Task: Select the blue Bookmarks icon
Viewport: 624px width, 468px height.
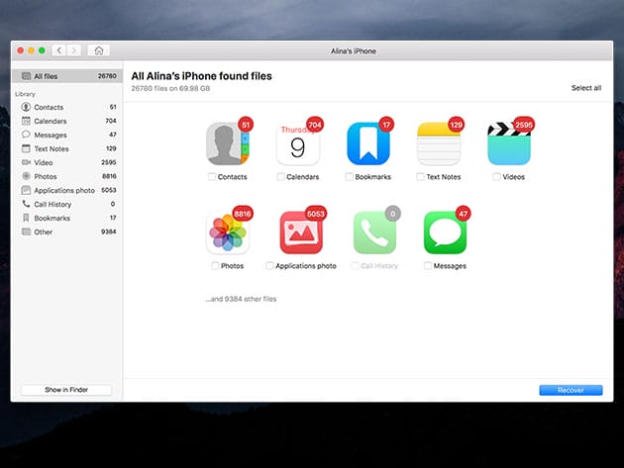Action: coord(367,144)
